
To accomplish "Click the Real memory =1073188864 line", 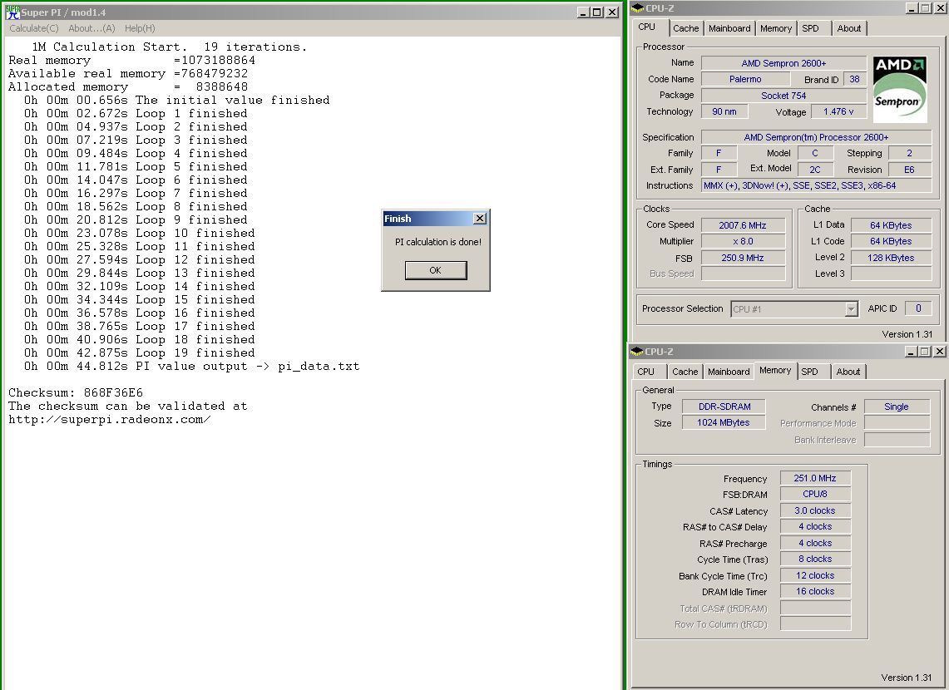I will [x=132, y=61].
